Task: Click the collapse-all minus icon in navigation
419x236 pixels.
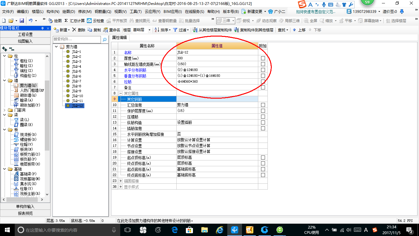Action: point(11,49)
